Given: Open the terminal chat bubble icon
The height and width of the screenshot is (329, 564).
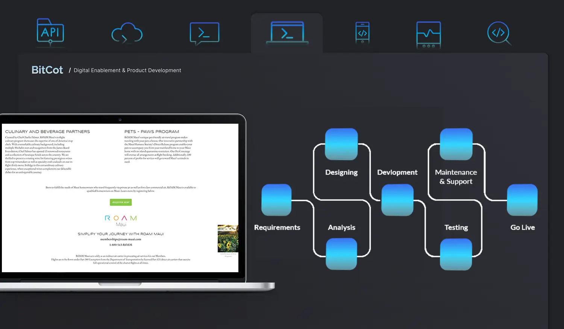Looking at the screenshot, I should (x=204, y=33).
